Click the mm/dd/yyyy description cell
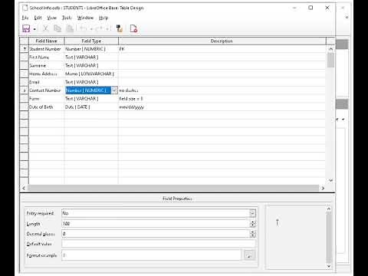Screen dimensions: 368x276 tap(222, 107)
